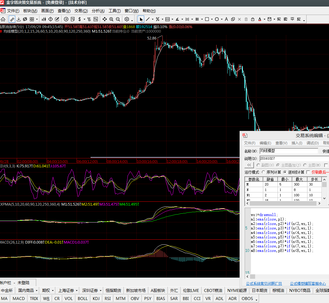Switch to the NYME能源 market tab
Screen dimensions: 329x303
click(x=237, y=290)
